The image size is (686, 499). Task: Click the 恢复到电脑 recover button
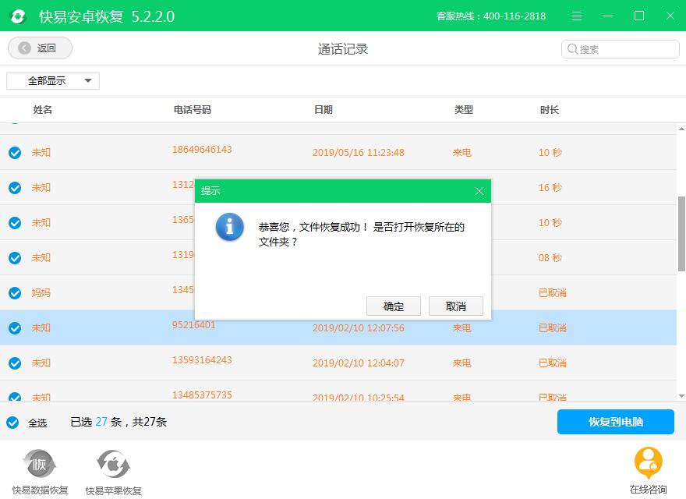[615, 421]
